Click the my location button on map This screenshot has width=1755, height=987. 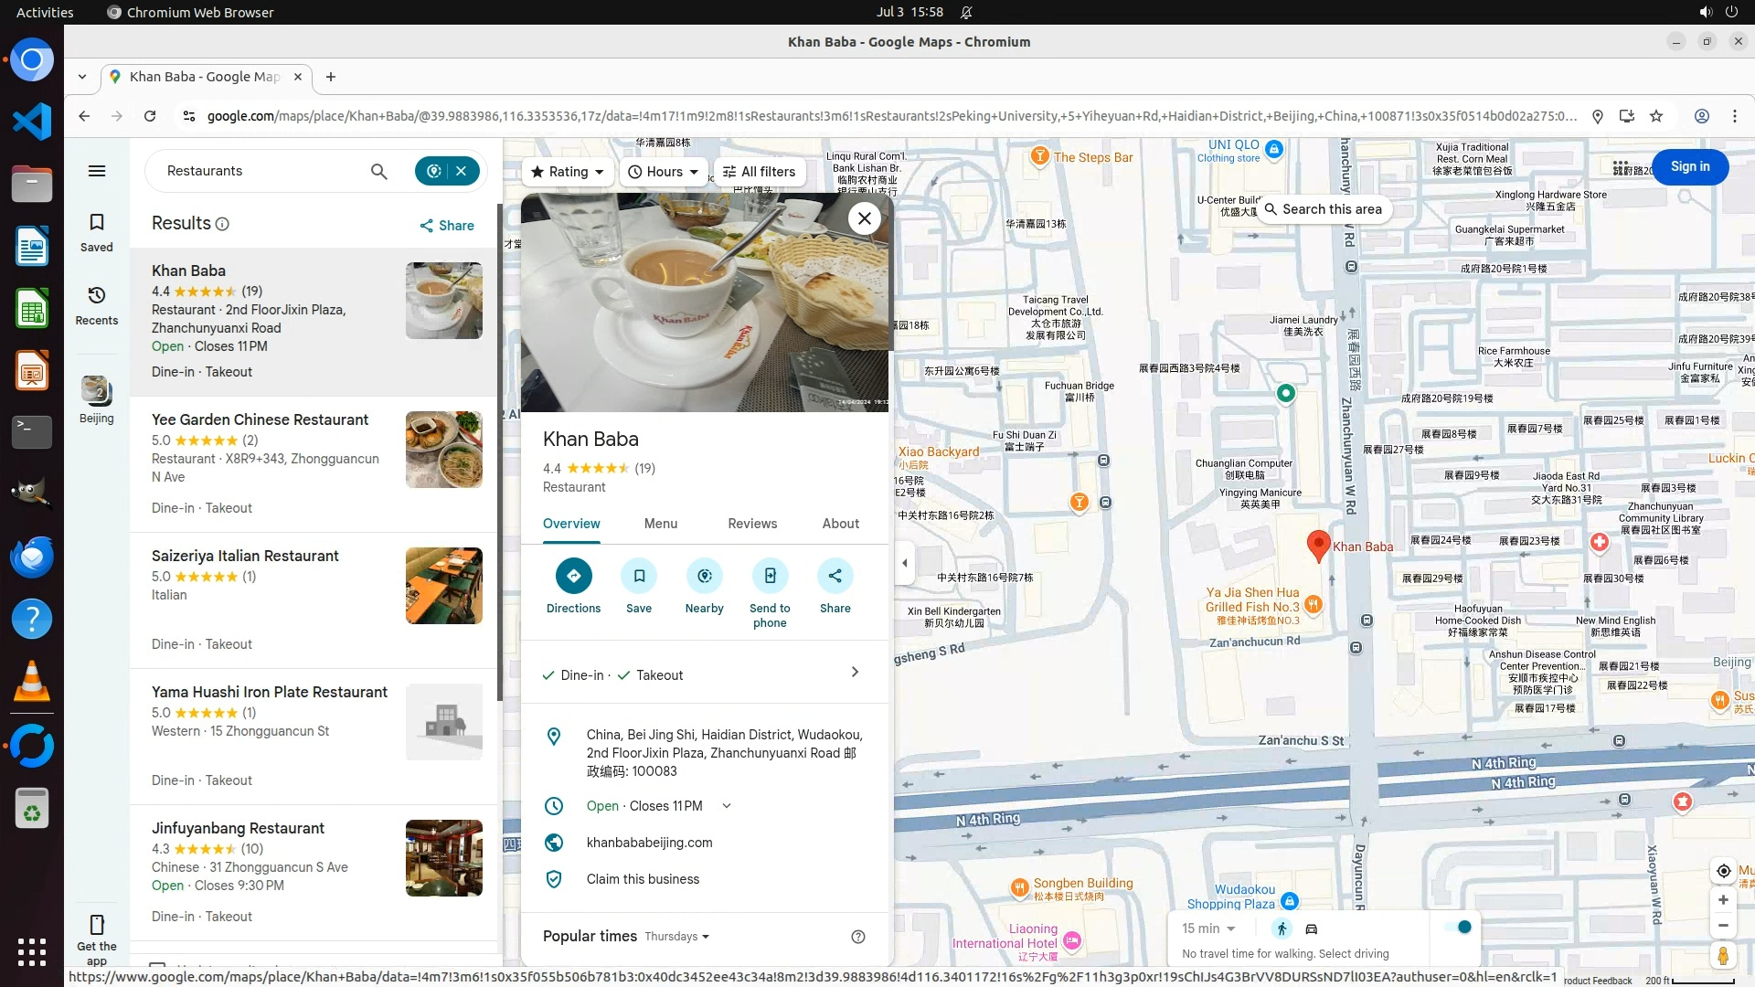point(1723,871)
